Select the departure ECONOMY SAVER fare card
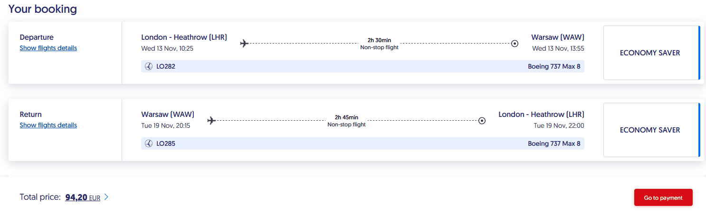 (650, 53)
